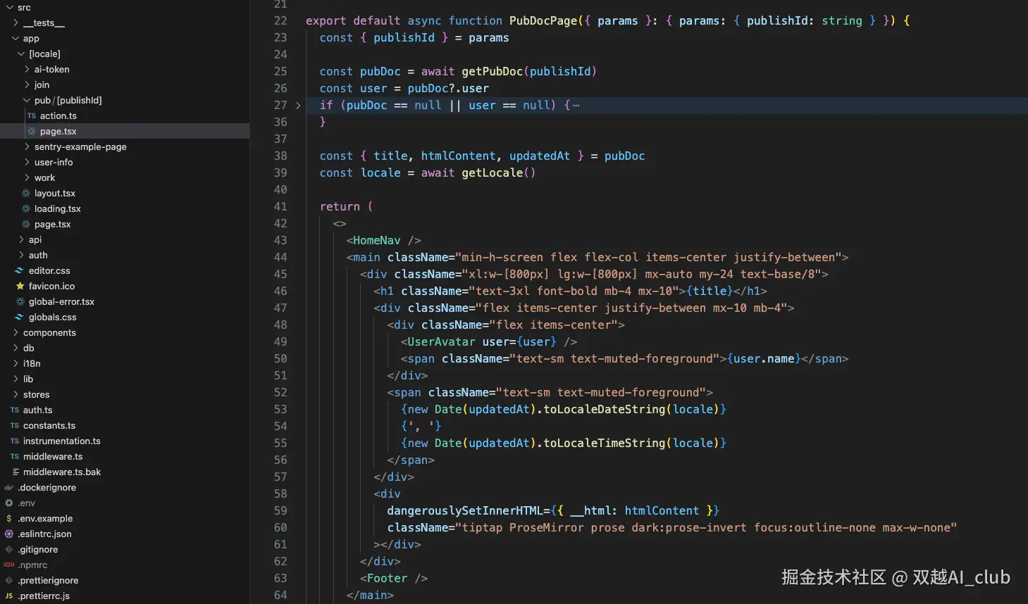This screenshot has width=1028, height=604.
Task: Click the gear icon beside .env
Action: pos(9,503)
